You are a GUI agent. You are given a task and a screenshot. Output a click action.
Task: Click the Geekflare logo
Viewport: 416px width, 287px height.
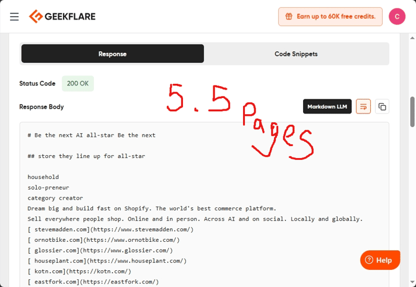pos(62,17)
